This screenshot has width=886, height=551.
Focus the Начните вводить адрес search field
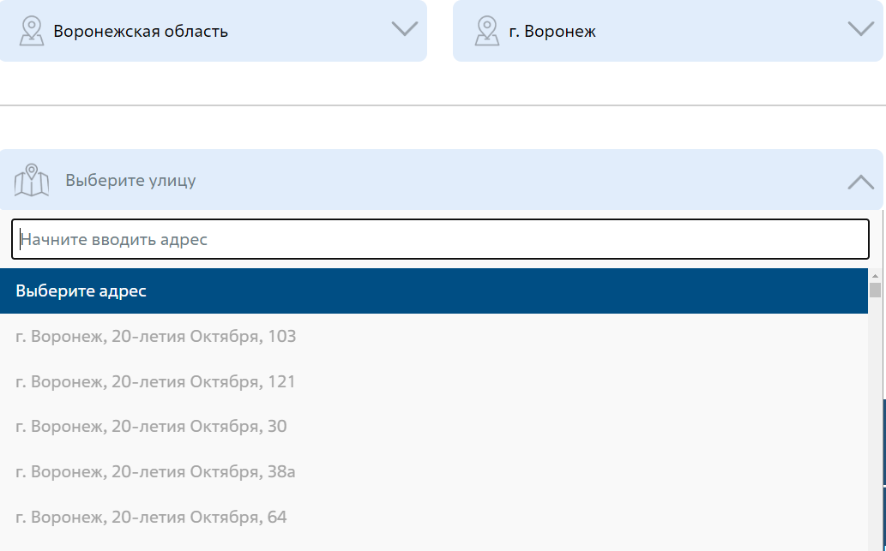tap(440, 239)
